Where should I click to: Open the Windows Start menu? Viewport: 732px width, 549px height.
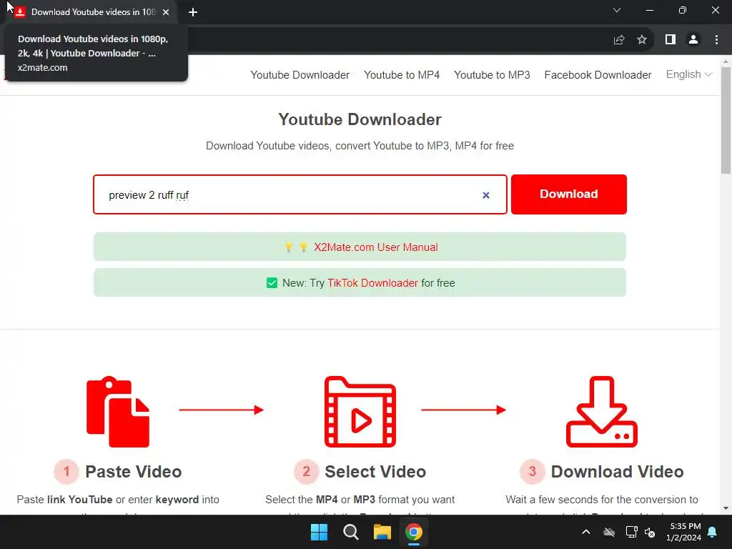[x=320, y=532]
